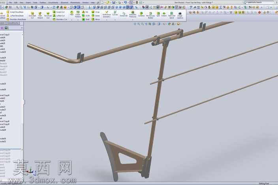Open the Window menu
278x185 pixels.
coord(85,3)
